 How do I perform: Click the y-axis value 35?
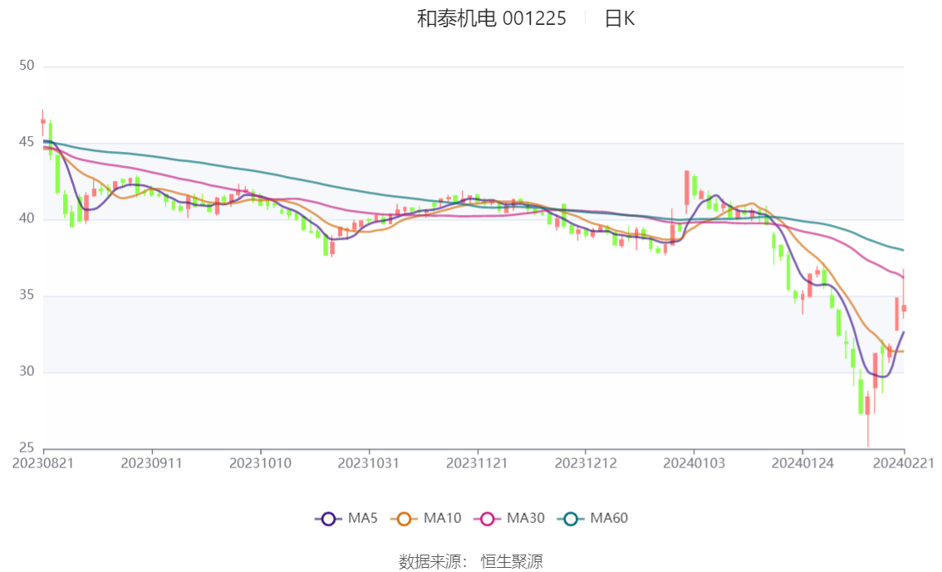coord(27,295)
